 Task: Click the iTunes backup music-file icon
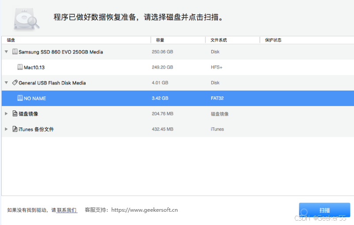15,129
